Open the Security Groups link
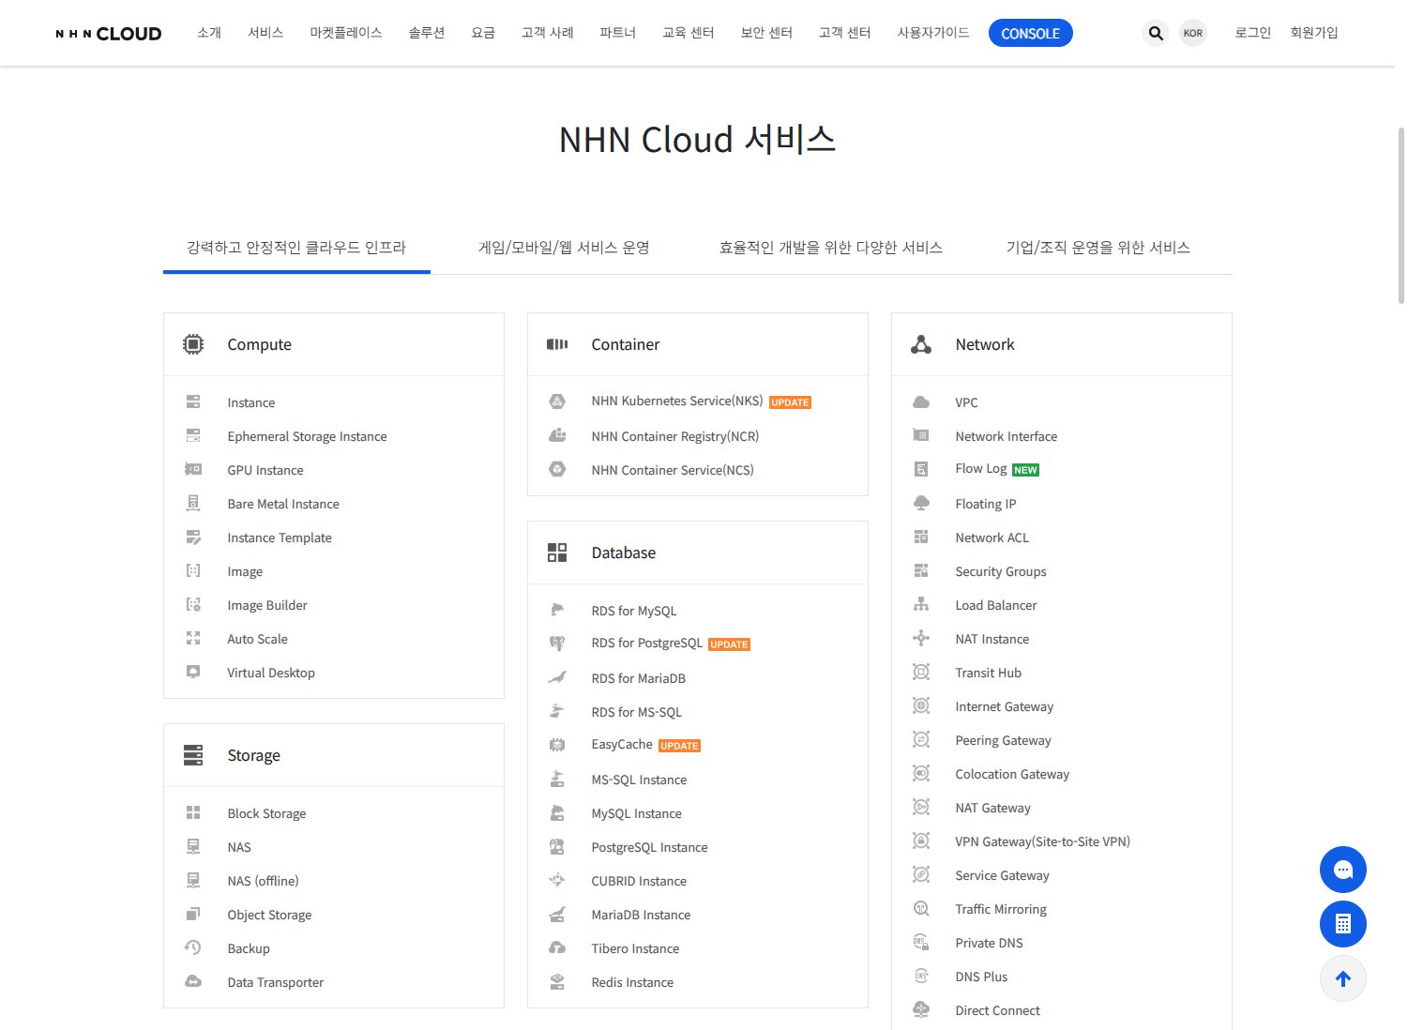1408x1030 pixels. pos(1001,571)
